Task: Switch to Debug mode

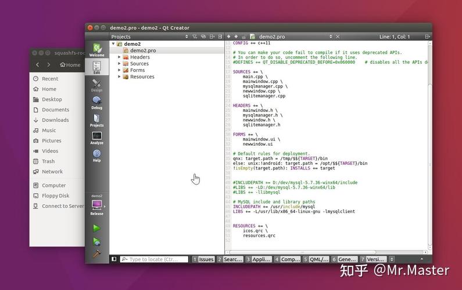Action: click(96, 103)
